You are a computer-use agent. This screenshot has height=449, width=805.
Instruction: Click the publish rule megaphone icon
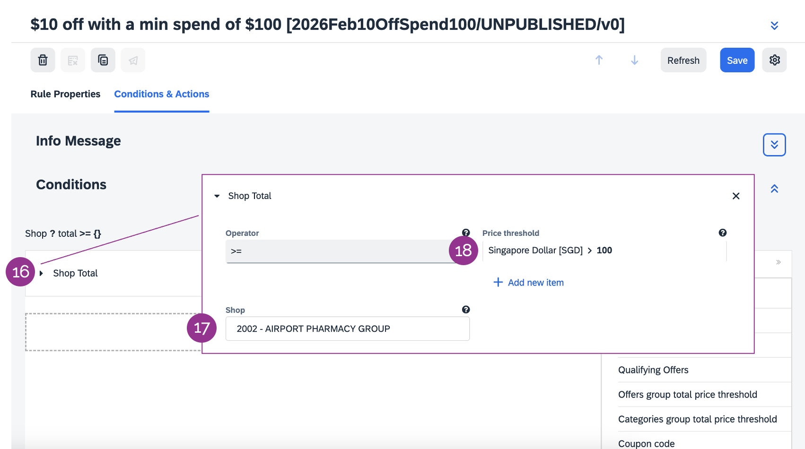coord(133,60)
